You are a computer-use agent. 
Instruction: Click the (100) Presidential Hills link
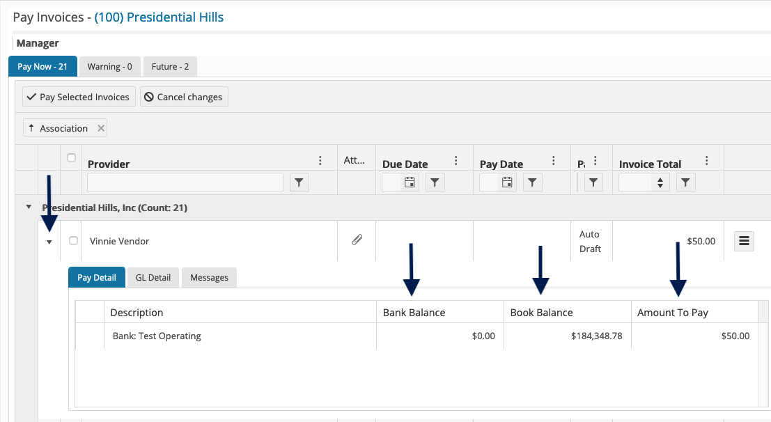click(159, 17)
